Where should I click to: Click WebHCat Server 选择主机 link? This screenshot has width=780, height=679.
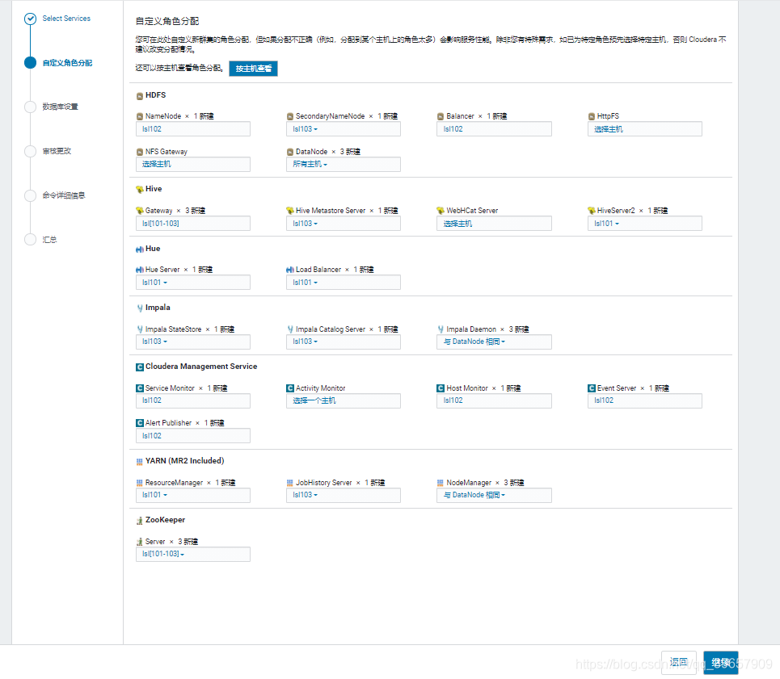(457, 224)
